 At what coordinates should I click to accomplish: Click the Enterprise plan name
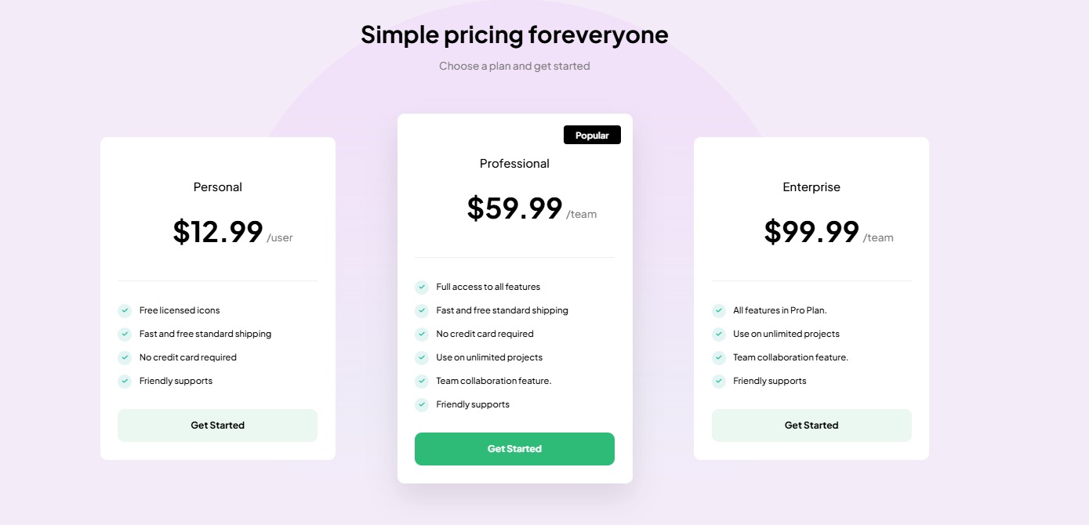pyautogui.click(x=811, y=187)
